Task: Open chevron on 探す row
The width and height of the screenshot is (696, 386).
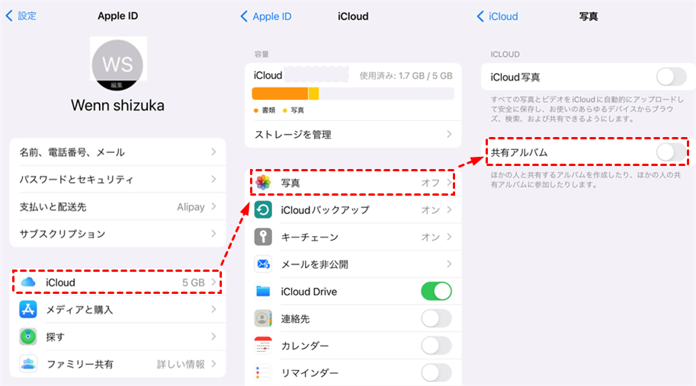Action: [x=214, y=337]
